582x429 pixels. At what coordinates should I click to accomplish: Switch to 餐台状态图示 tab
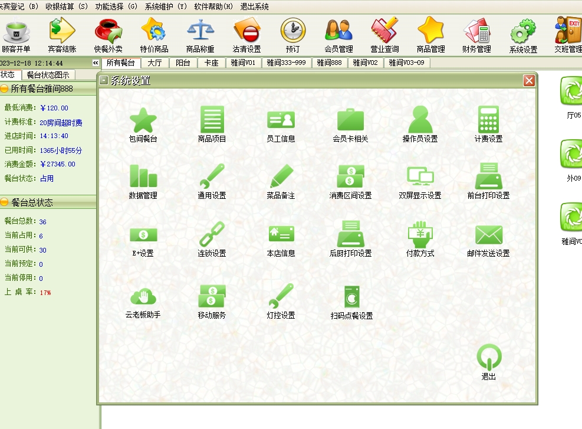[48, 75]
